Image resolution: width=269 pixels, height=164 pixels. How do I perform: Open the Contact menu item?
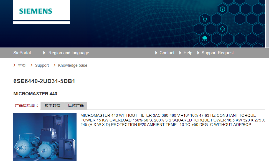(x=167, y=53)
